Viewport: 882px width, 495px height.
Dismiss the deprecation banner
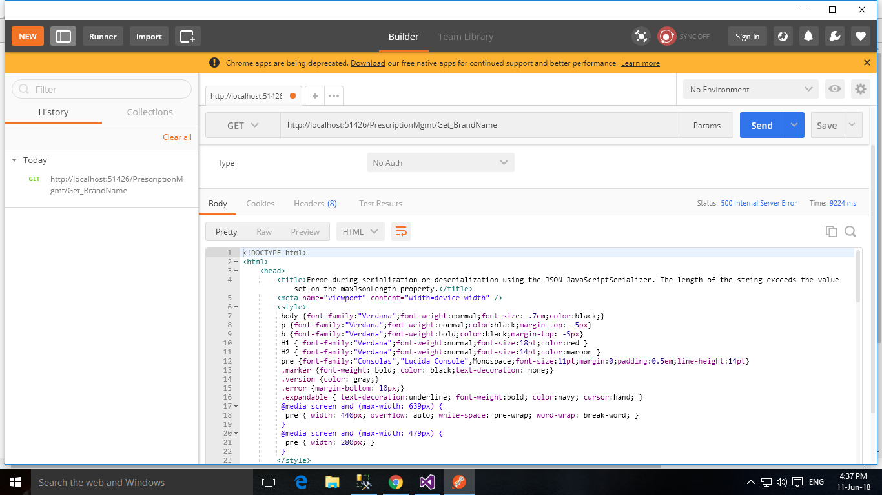(867, 63)
